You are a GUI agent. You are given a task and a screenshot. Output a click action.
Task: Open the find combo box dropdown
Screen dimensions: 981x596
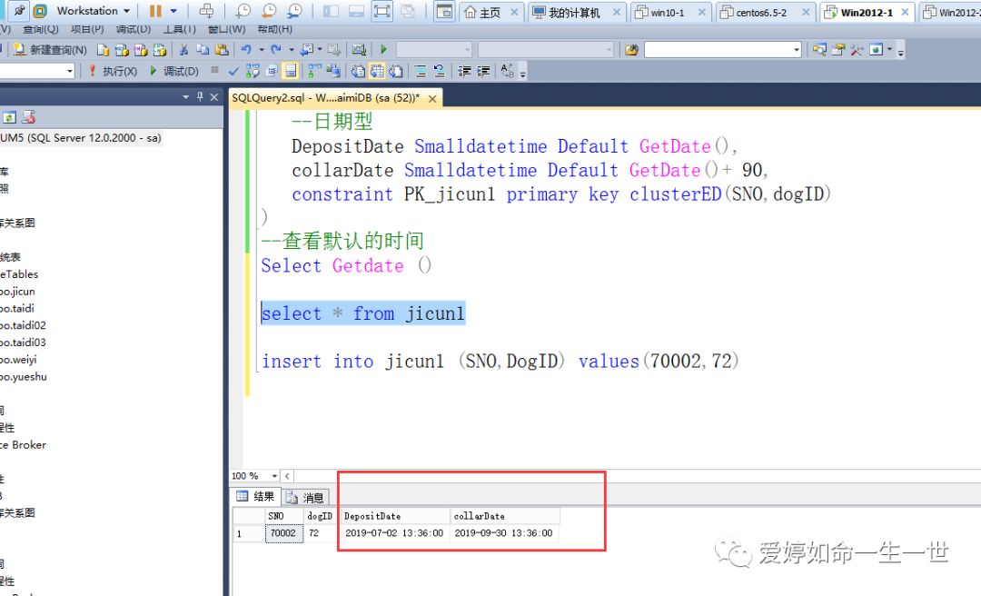[x=796, y=49]
